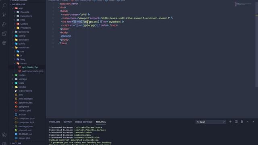Switch to the OUTPUT tab
The width and height of the screenshot is (258, 145).
pyautogui.click(x=68, y=122)
